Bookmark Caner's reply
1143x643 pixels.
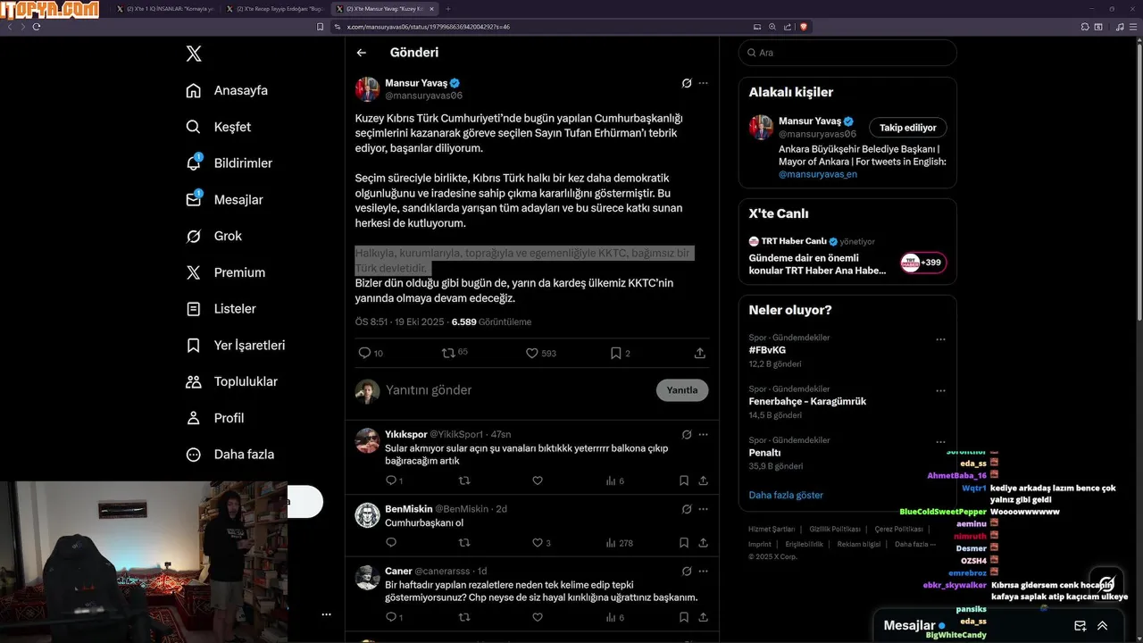coord(684,616)
